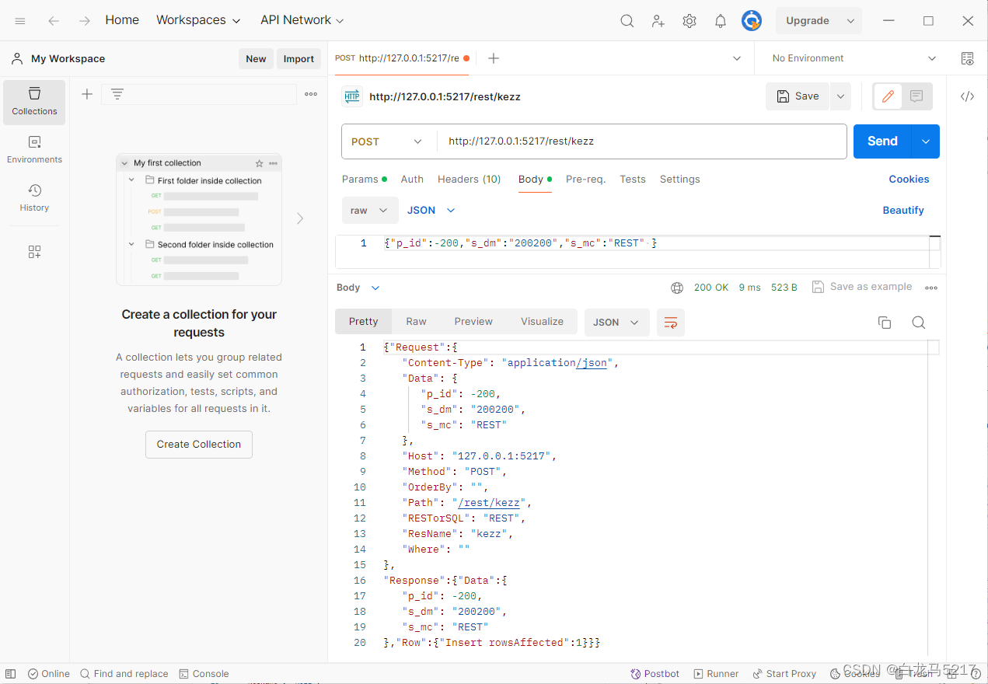This screenshot has width=988, height=684.
Task: Expand the Upgrade dropdown arrow
Action: point(850,21)
